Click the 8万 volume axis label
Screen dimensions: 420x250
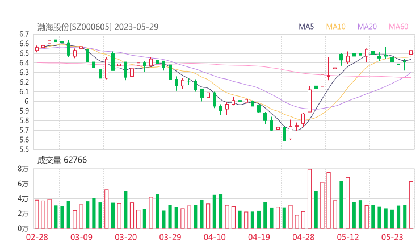pyautogui.click(x=23, y=169)
